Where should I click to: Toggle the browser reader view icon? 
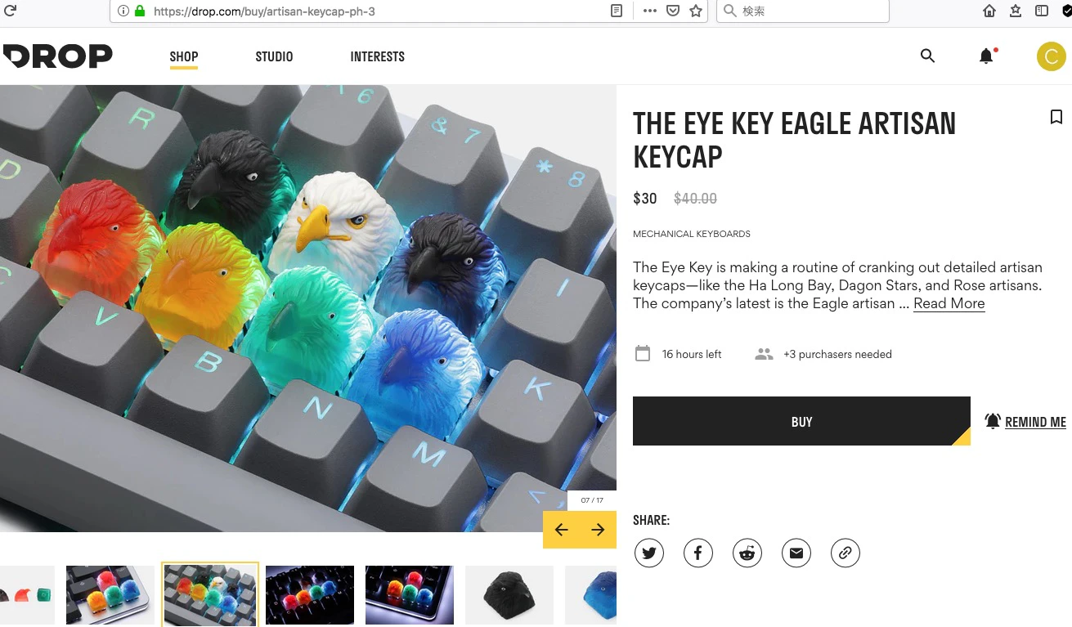click(x=617, y=11)
